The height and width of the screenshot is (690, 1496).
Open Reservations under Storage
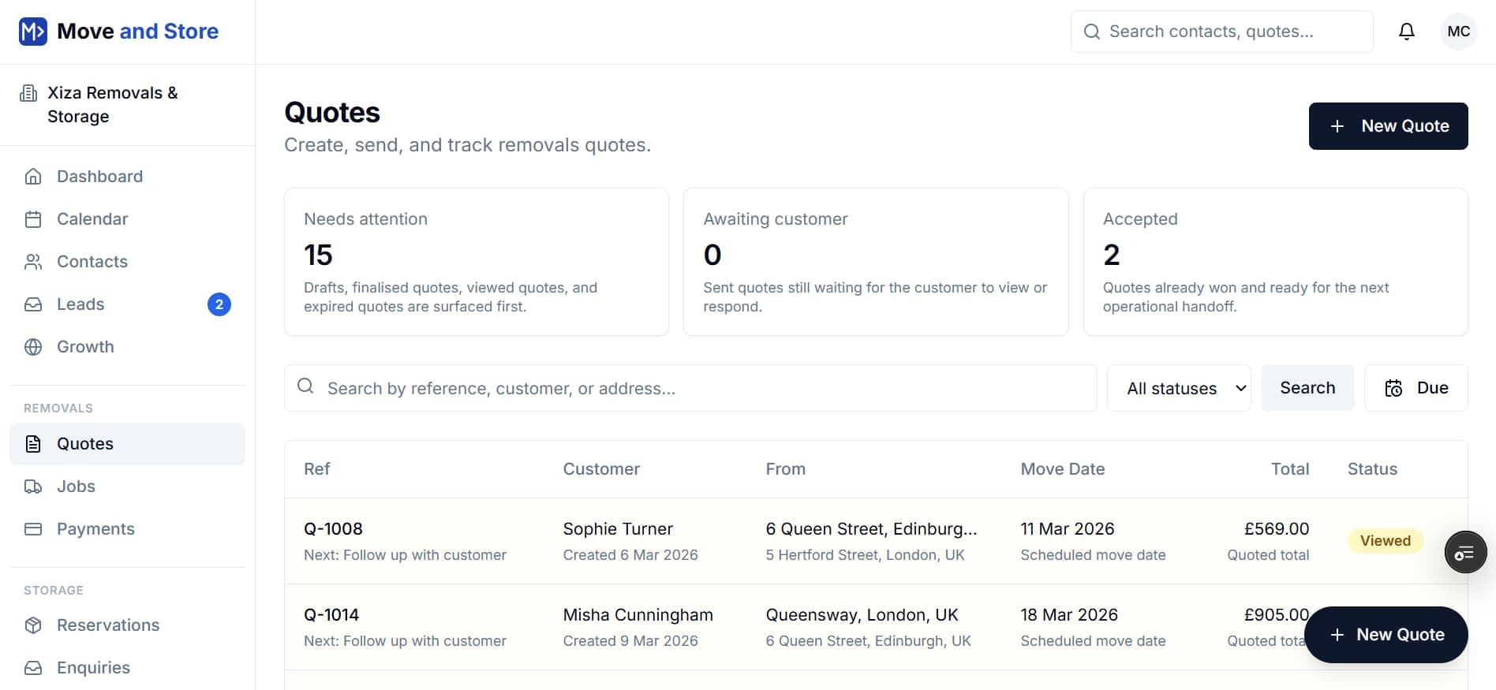click(x=128, y=625)
